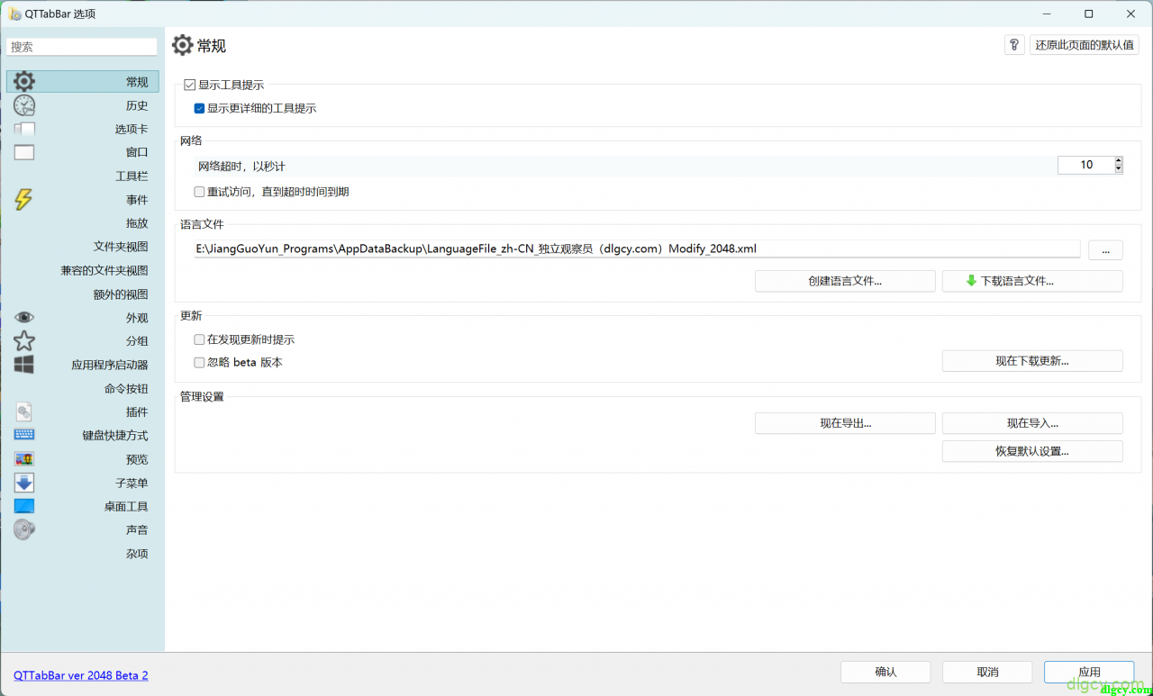Browse language file with ... button
Screen dimensions: 1153x696
[x=1105, y=249]
